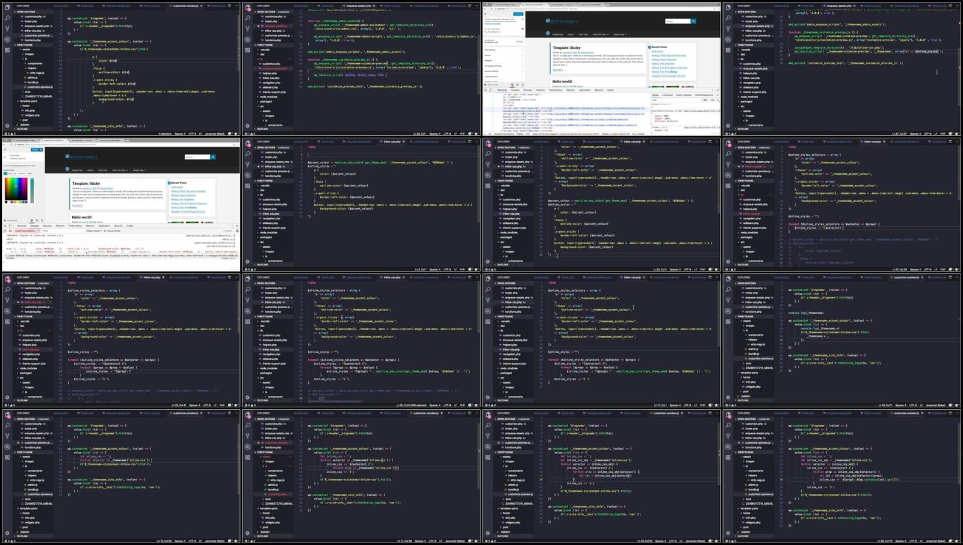Toggle the device toolbar in the DevTools Elements frame
Viewport: 963px width, 545px height.
[x=492, y=90]
